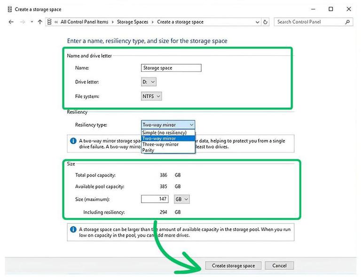Click the storage icon in address bar
361x277 pixels.
tap(49, 22)
